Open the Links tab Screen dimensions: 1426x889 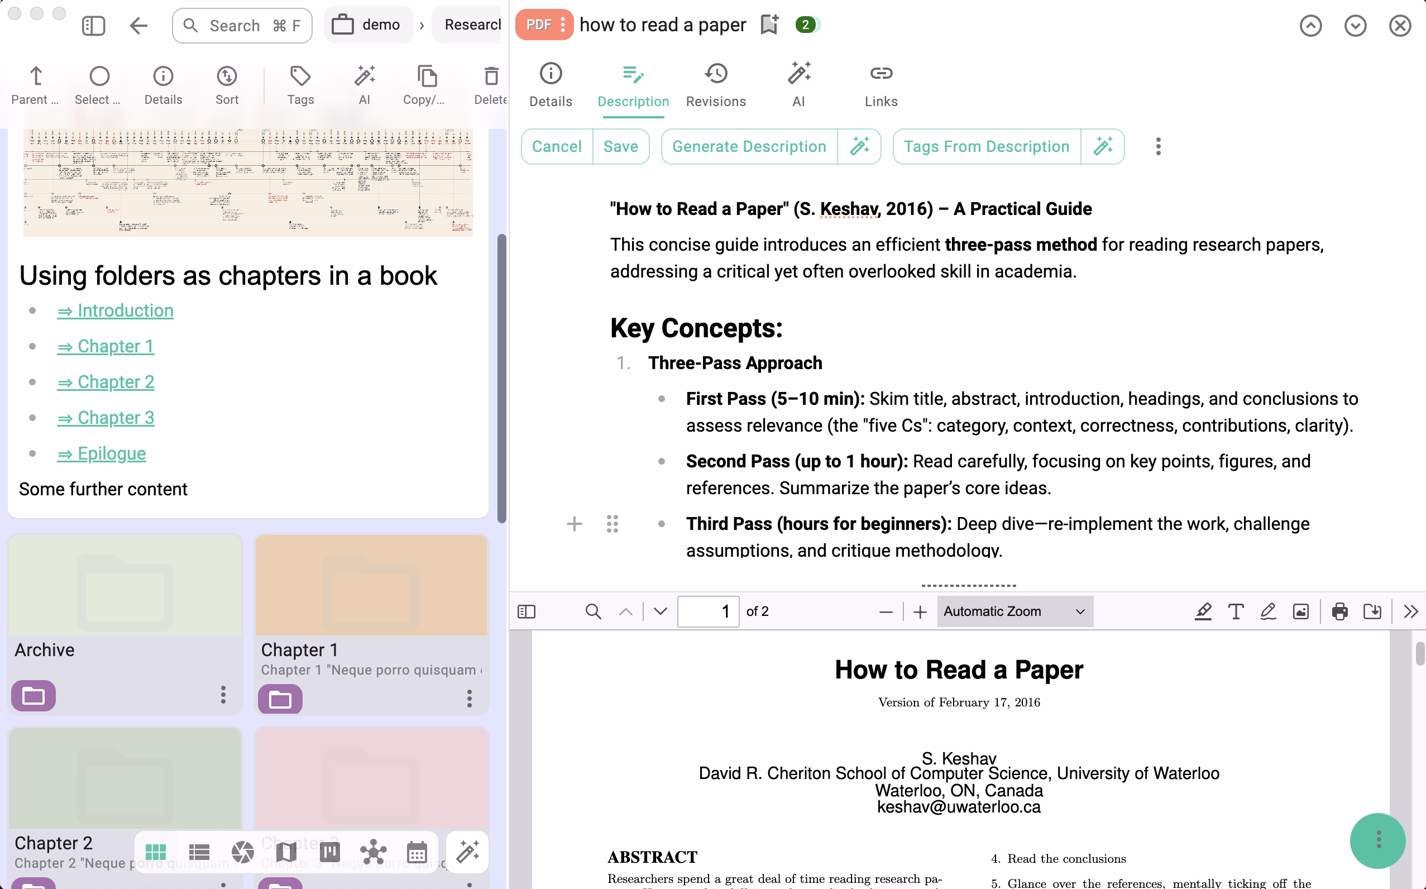point(881,85)
